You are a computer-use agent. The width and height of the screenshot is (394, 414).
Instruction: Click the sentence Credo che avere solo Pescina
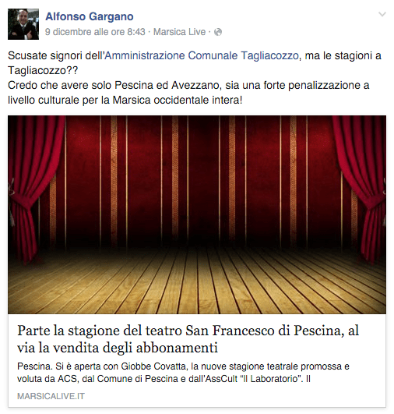tap(188, 86)
